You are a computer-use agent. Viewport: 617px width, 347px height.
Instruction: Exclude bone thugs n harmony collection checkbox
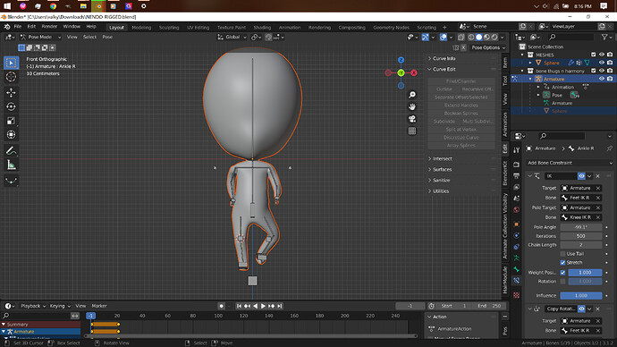pyautogui.click(x=594, y=72)
